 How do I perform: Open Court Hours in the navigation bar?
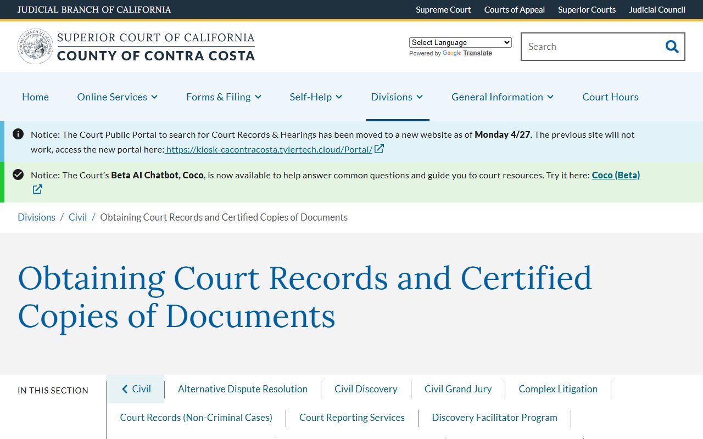coord(610,97)
